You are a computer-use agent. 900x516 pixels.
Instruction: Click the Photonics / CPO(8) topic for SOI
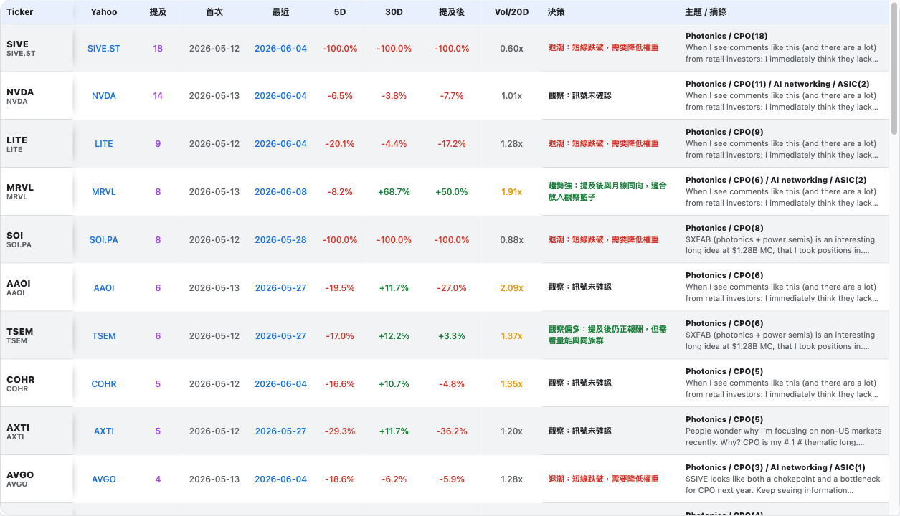pos(724,228)
